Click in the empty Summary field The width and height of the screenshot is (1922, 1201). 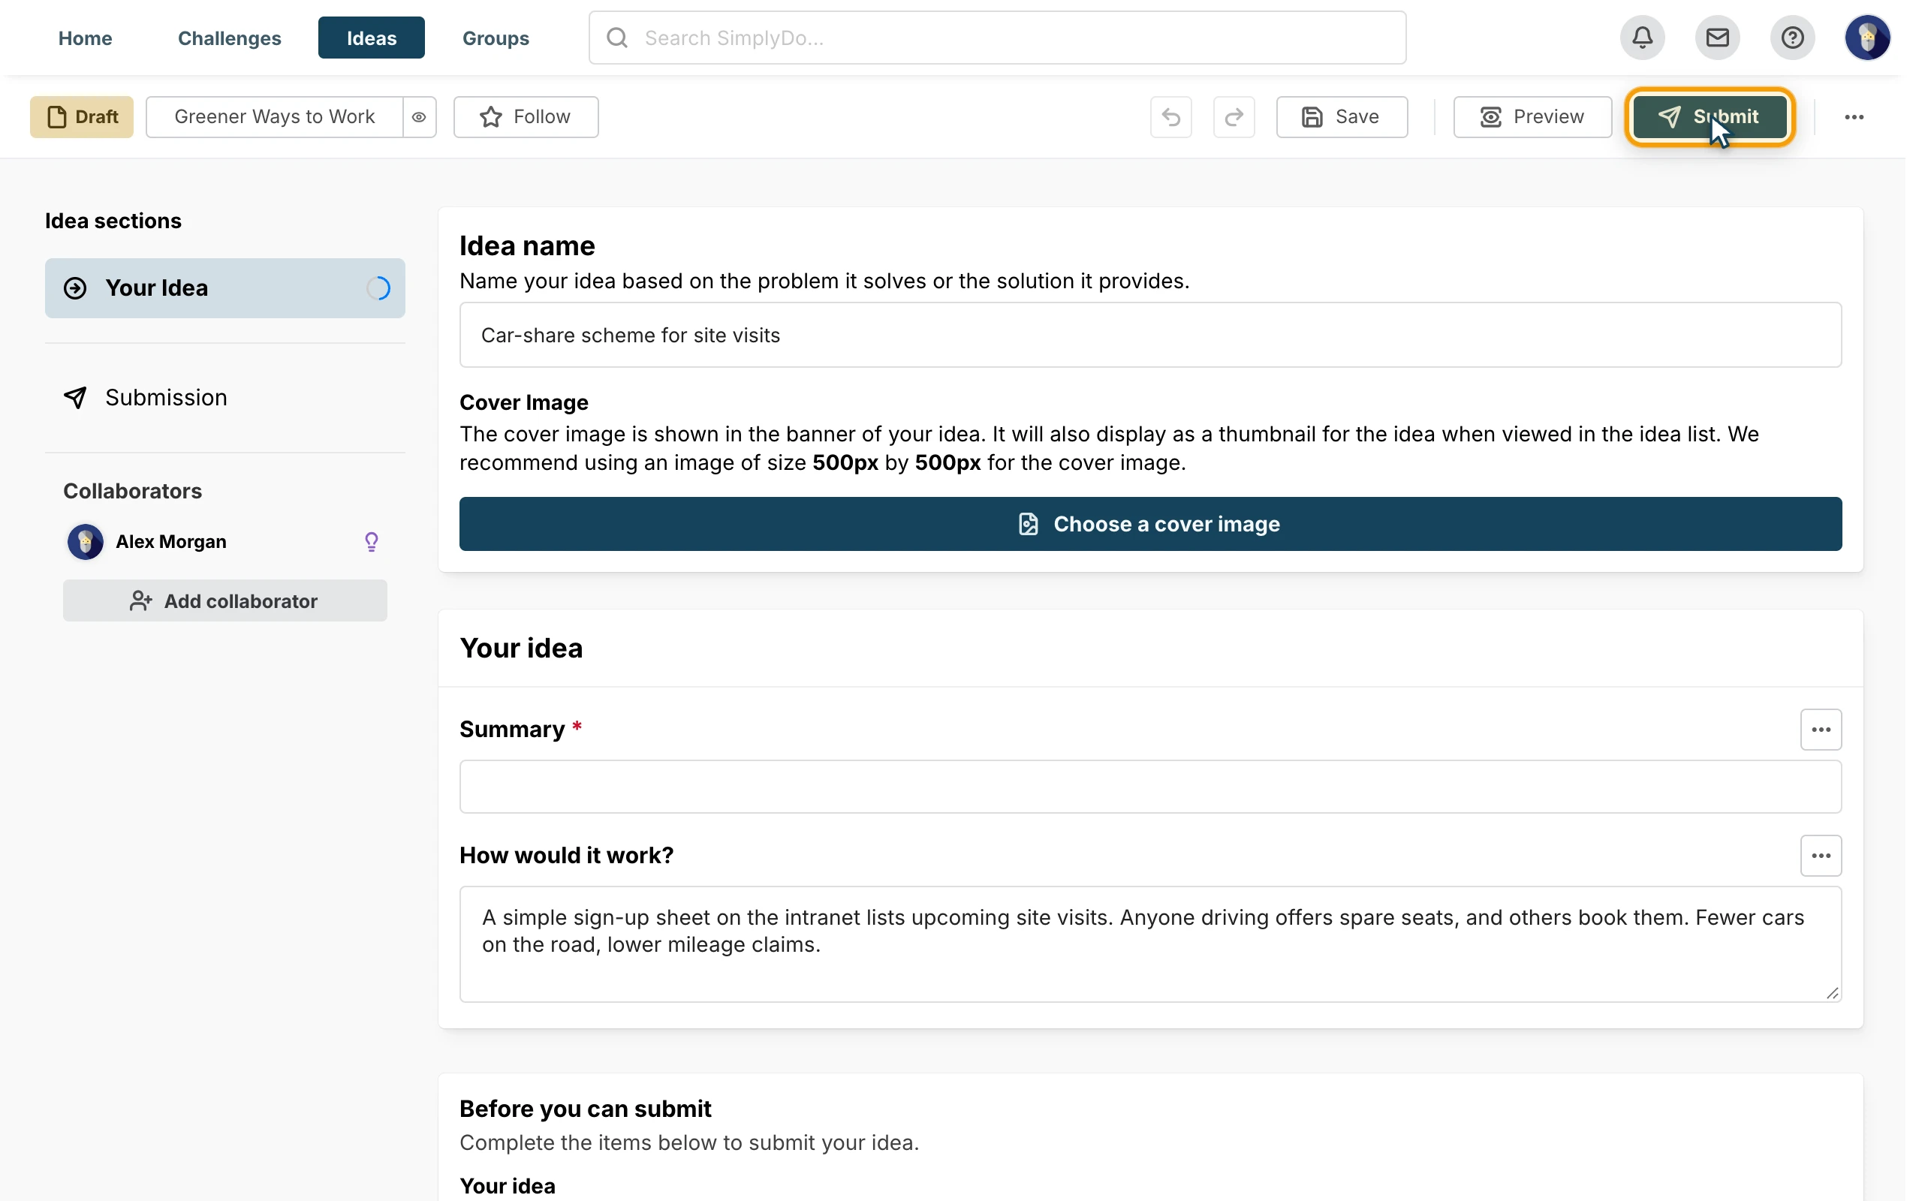pos(1150,787)
